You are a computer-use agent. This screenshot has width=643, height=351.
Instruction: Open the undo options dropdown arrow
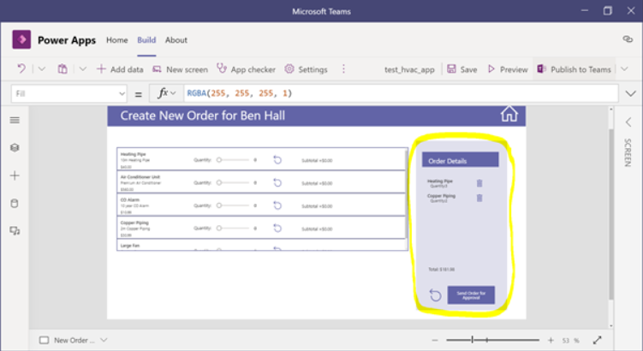[42, 68]
